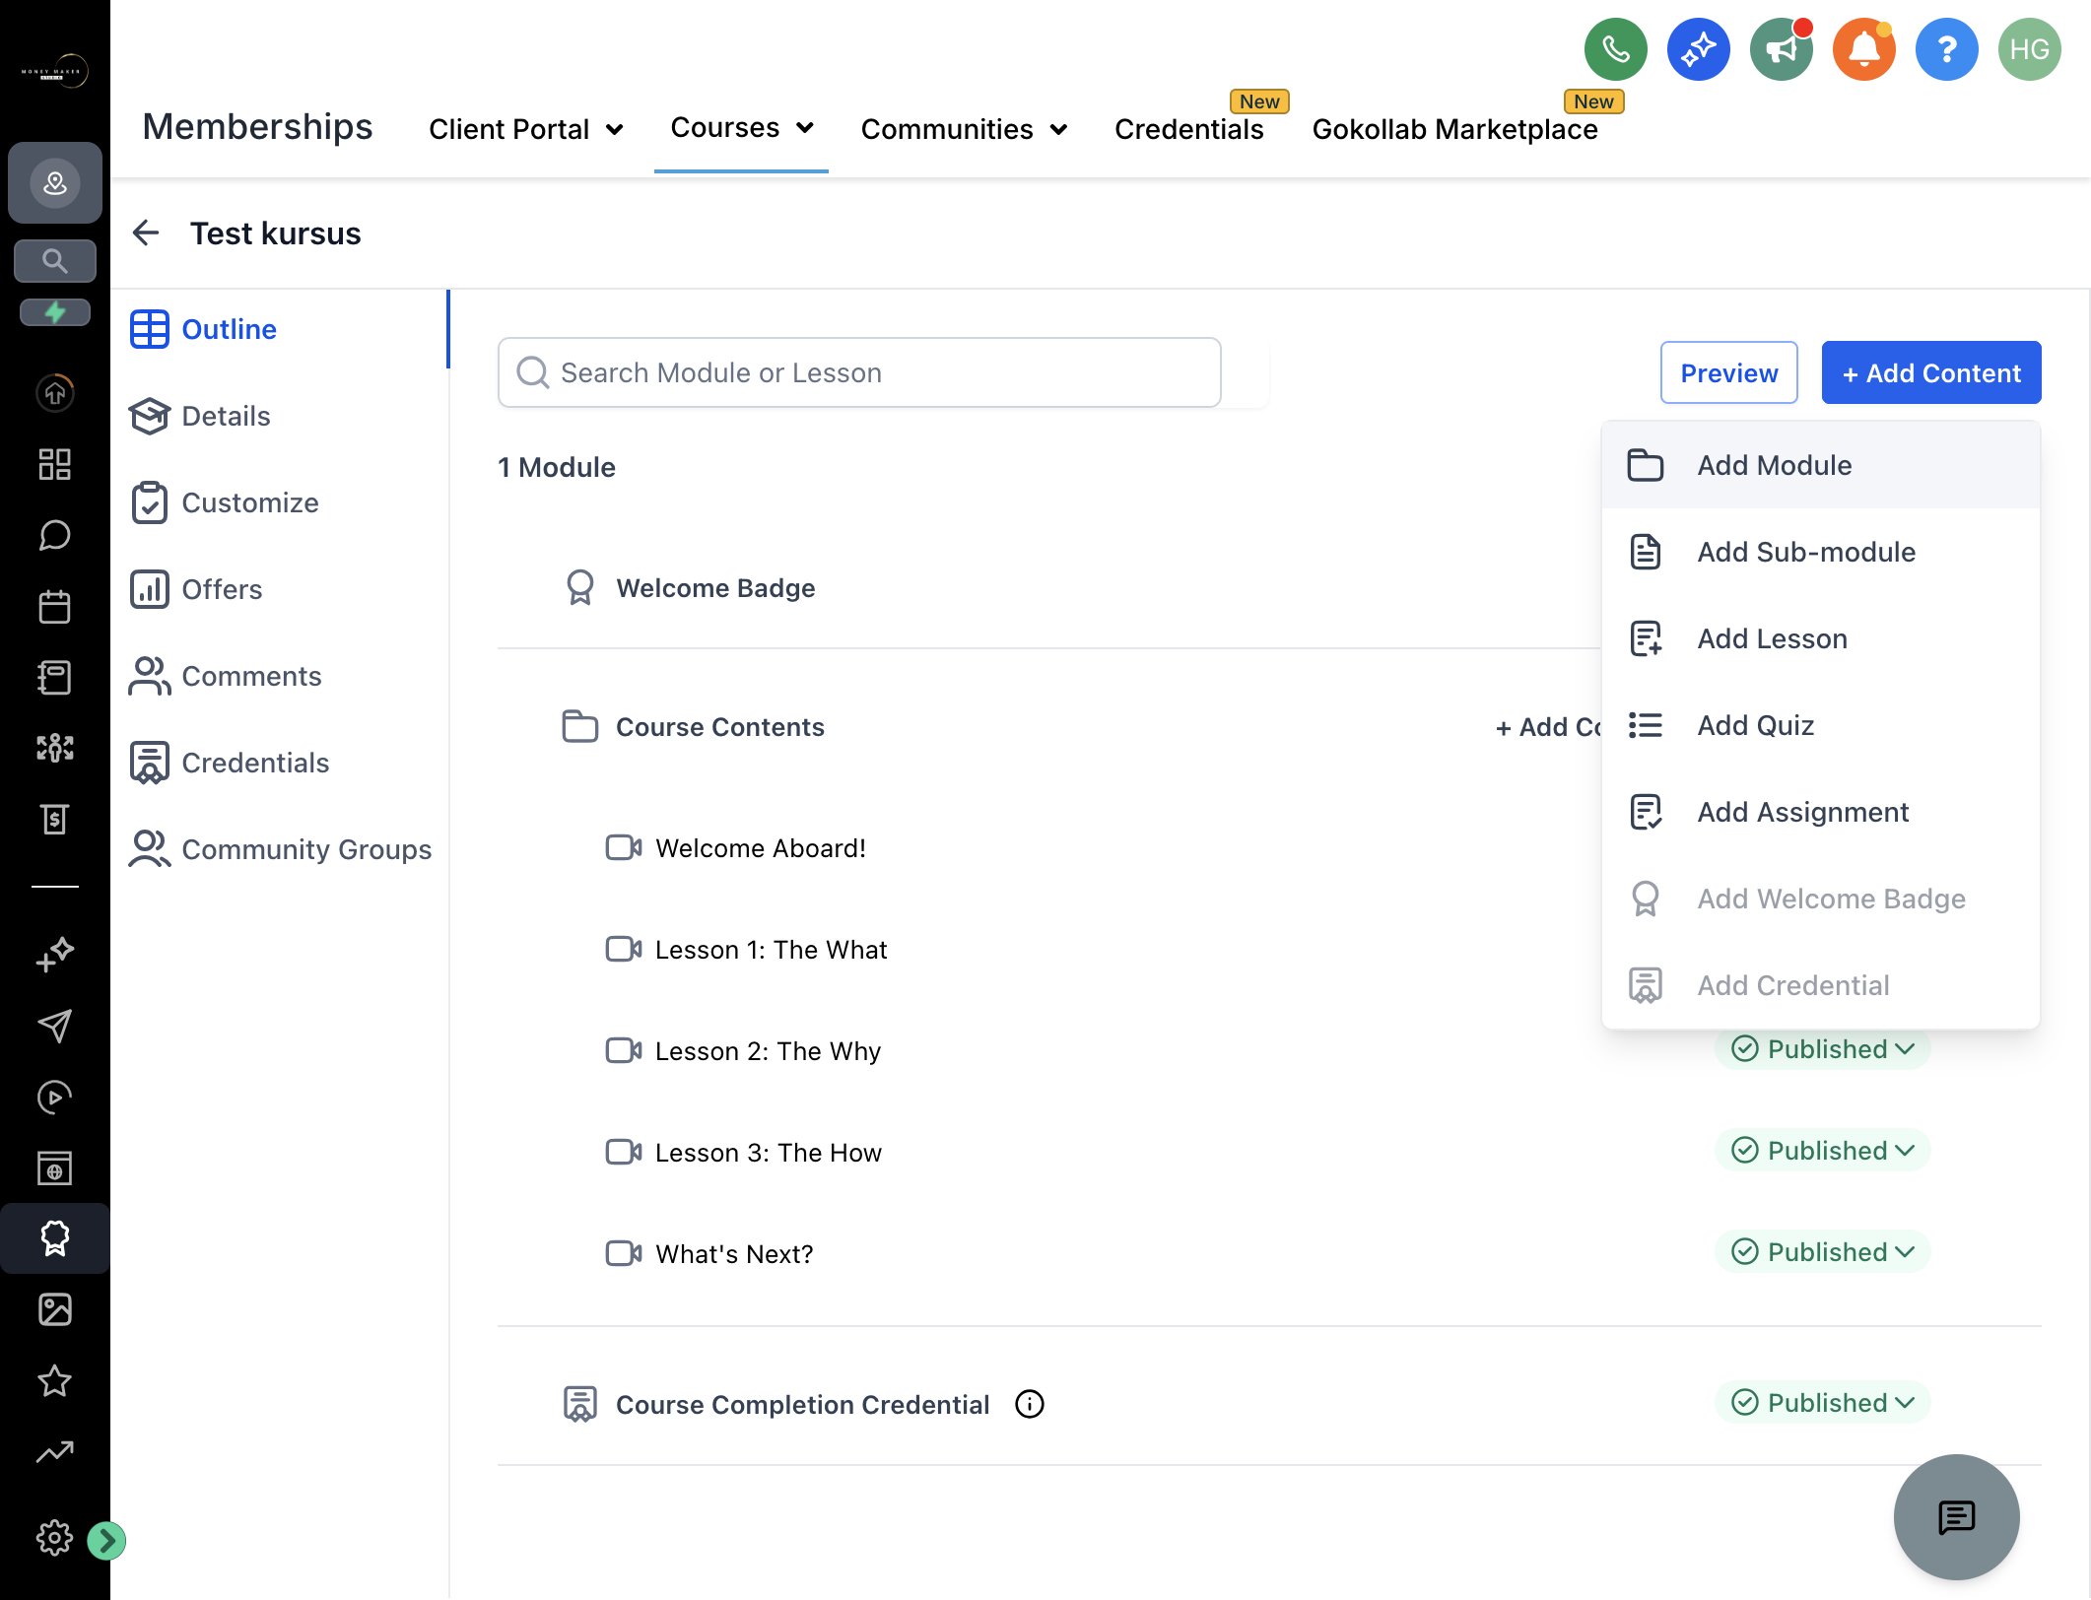Screen dimensions: 2091x1600
Task: Open the chat bubble conversations icon in sidebar
Action: pos(55,535)
